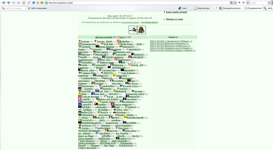This screenshot has height=150, width=273.
Task: Click the GF icon beside Калашников
Action: (x=80, y=44)
